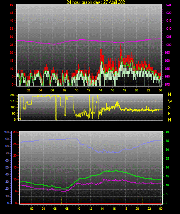Click the E wind direction label
Image resolution: width=180 pixels, height=214 pixels.
coord(169,113)
